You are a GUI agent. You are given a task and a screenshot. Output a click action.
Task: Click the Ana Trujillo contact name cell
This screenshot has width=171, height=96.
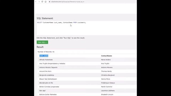[105, 63]
